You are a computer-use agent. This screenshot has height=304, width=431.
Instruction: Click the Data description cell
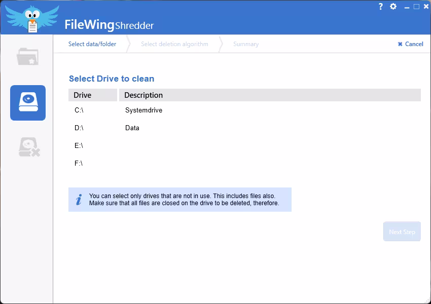pyautogui.click(x=132, y=128)
